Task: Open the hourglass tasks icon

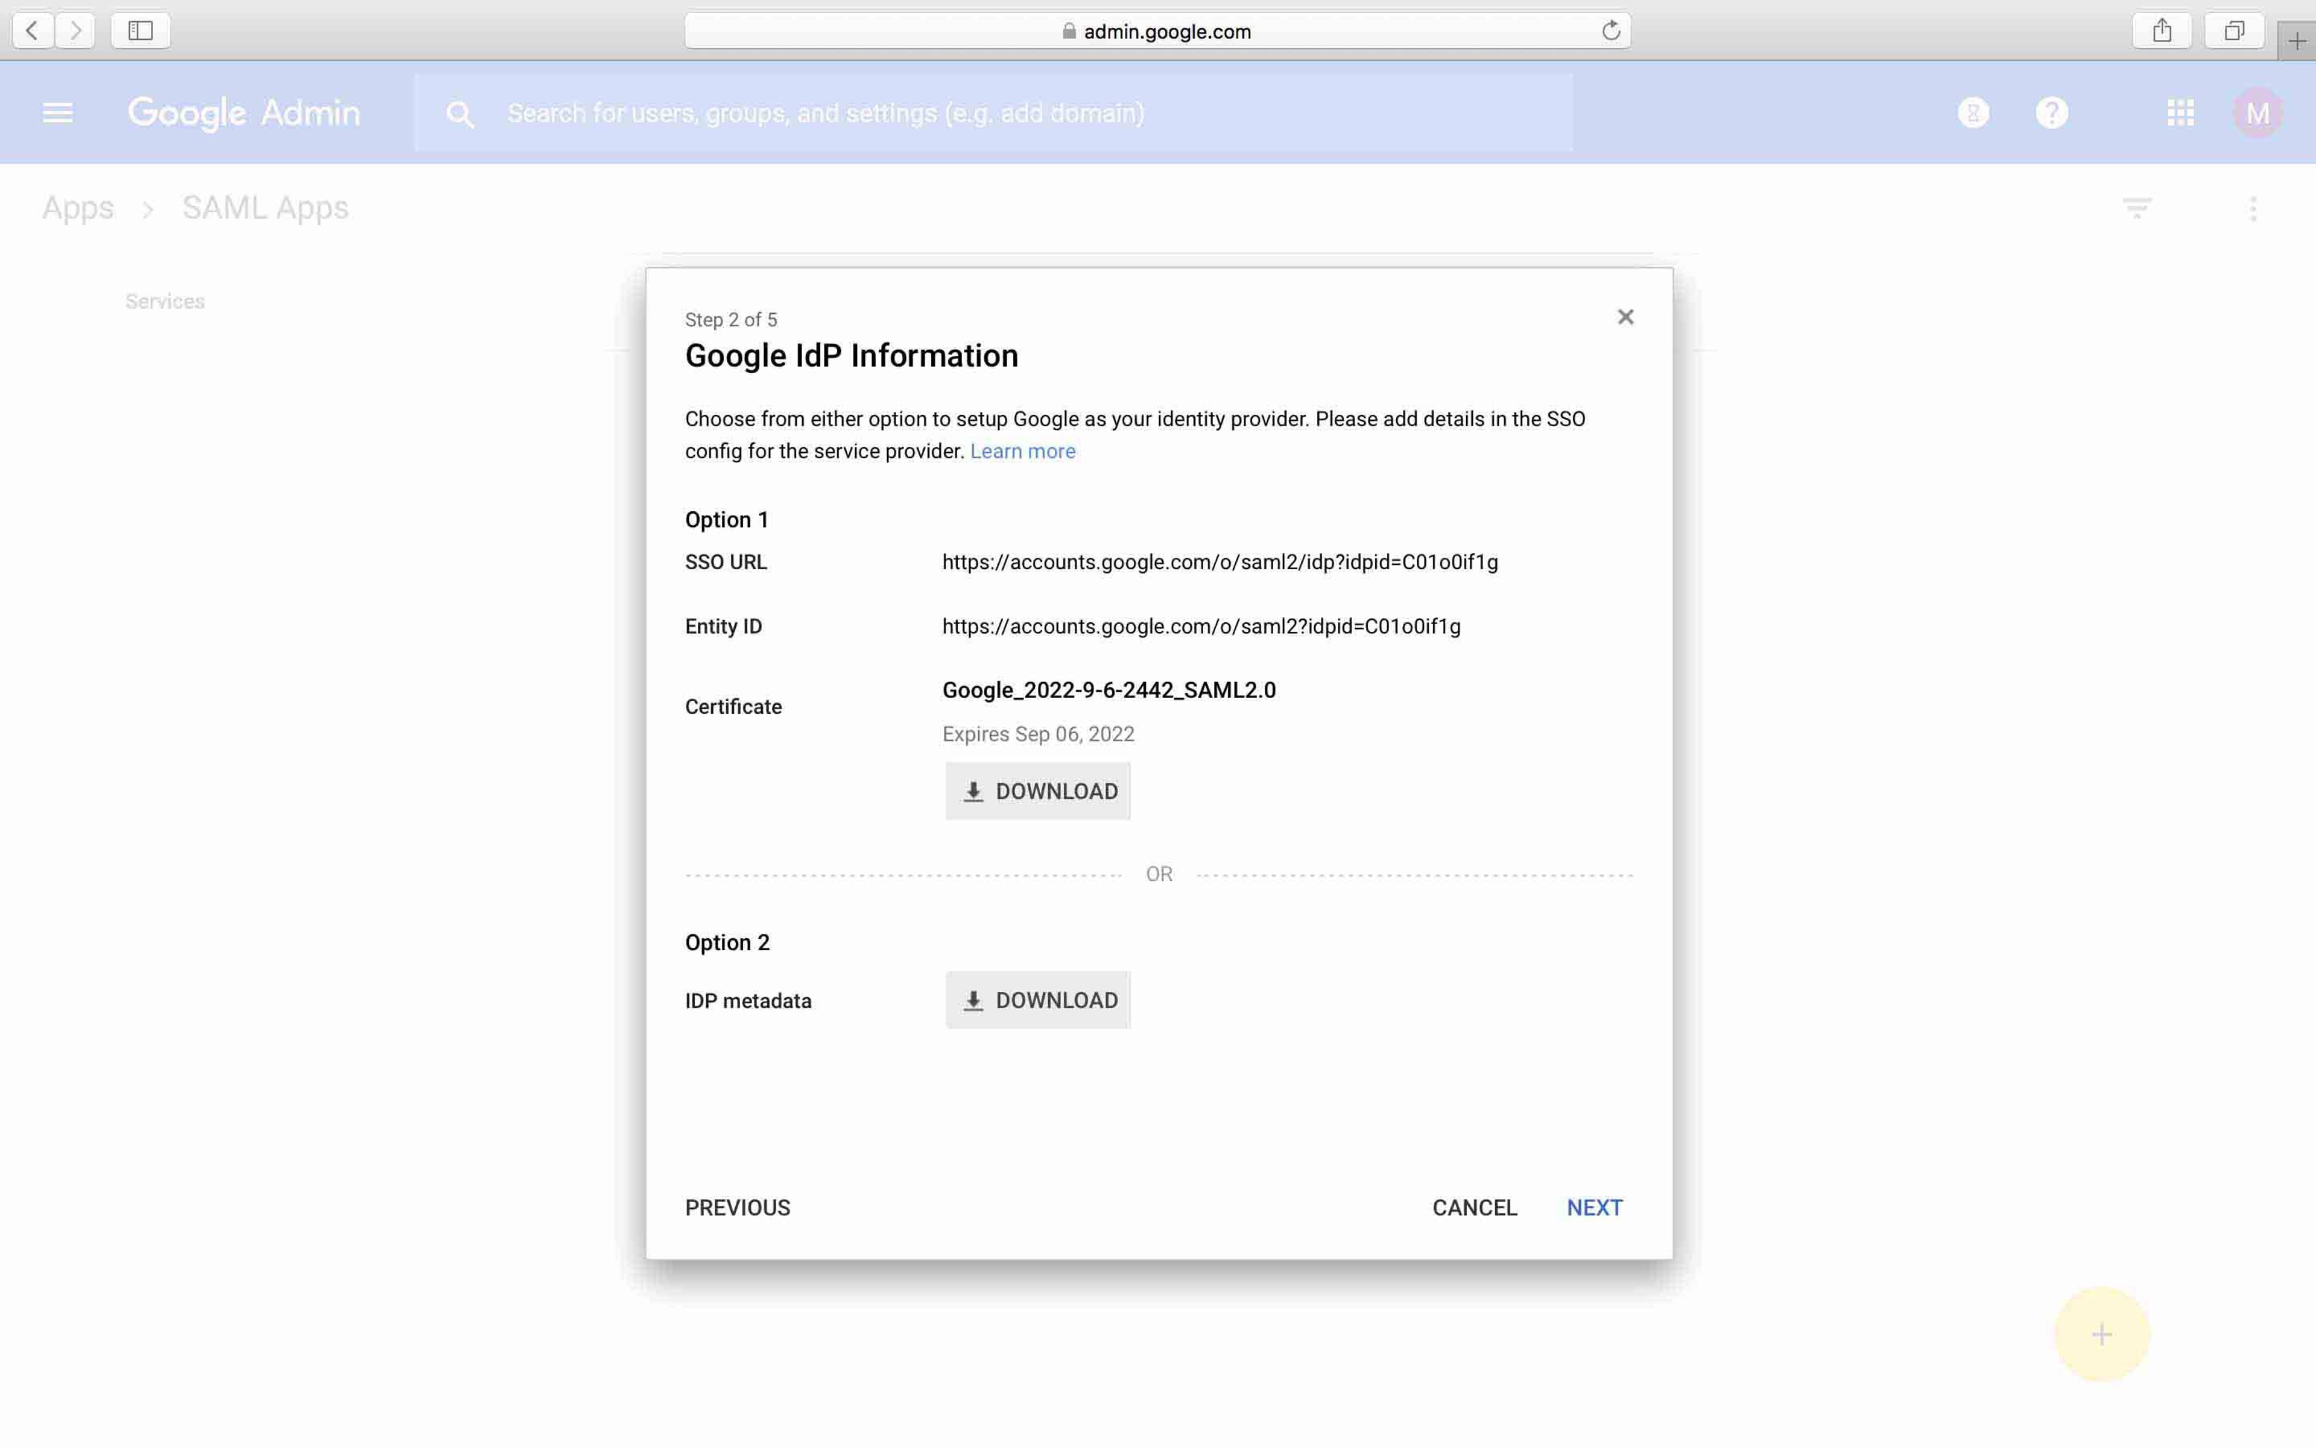Action: coord(1973,113)
